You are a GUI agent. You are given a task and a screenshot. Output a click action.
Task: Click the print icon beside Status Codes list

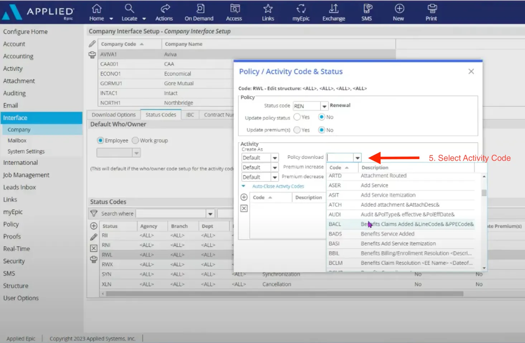coord(94,259)
